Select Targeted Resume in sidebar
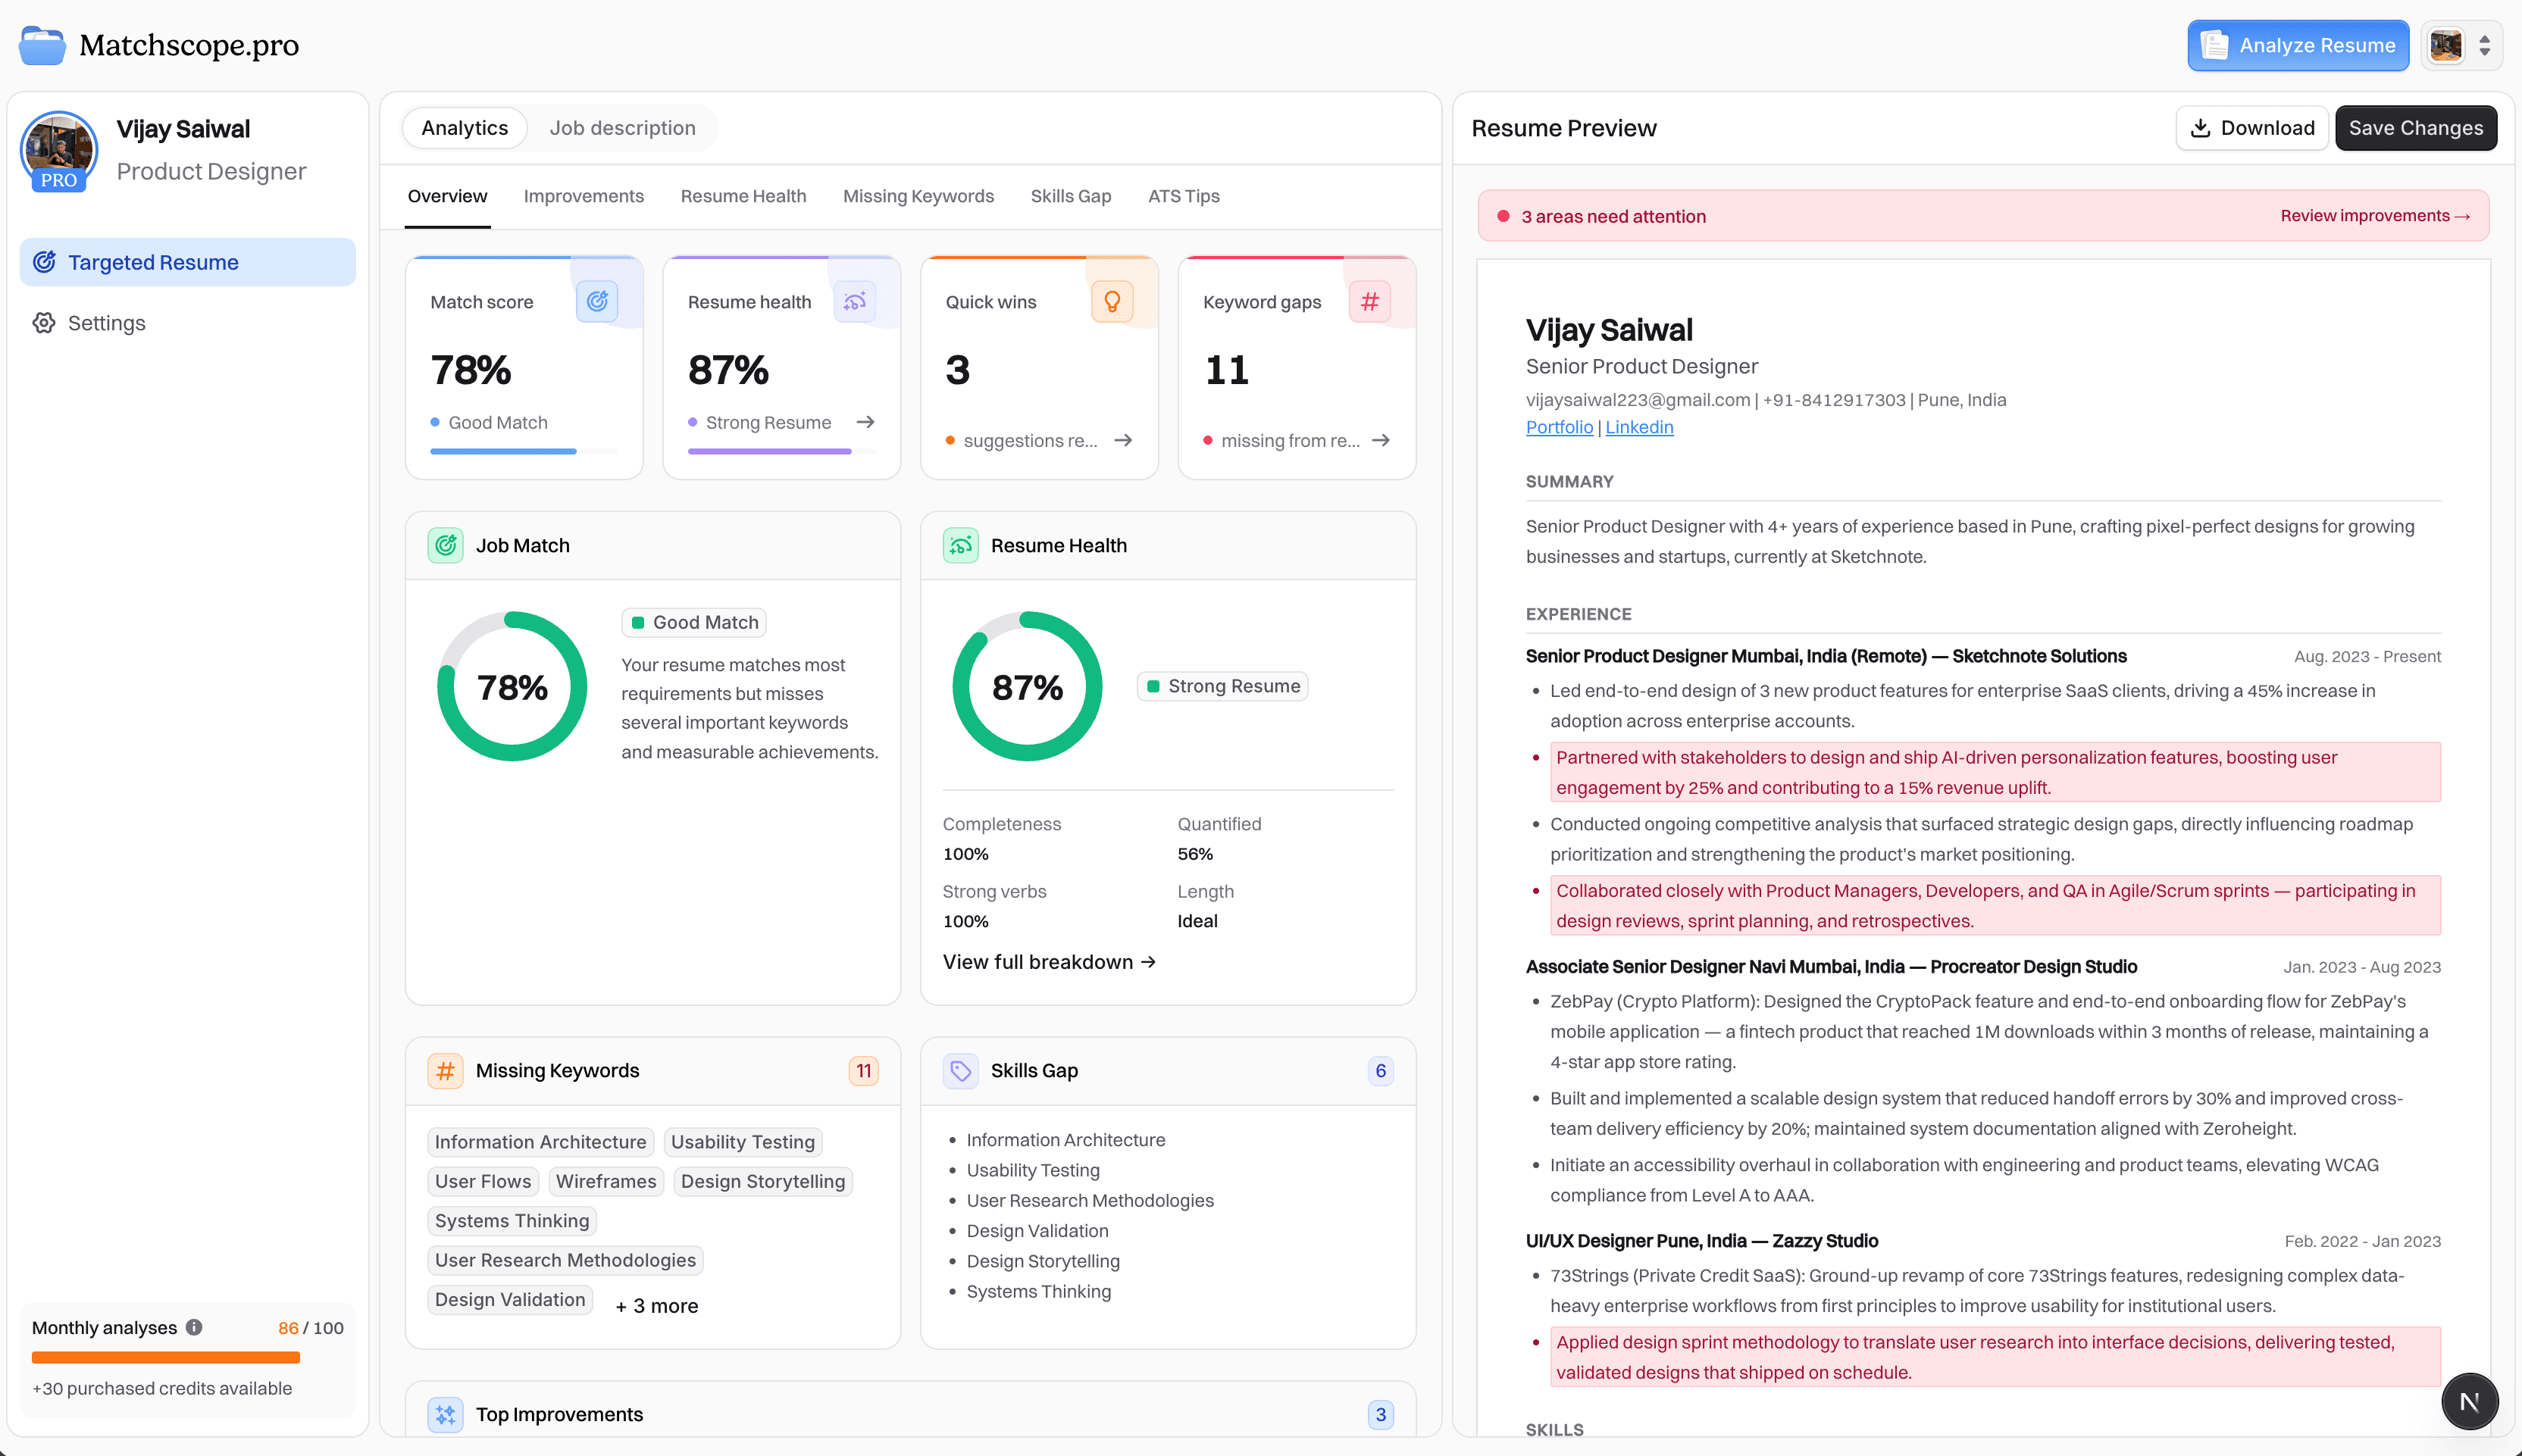The width and height of the screenshot is (2522, 1456). pyautogui.click(x=188, y=262)
